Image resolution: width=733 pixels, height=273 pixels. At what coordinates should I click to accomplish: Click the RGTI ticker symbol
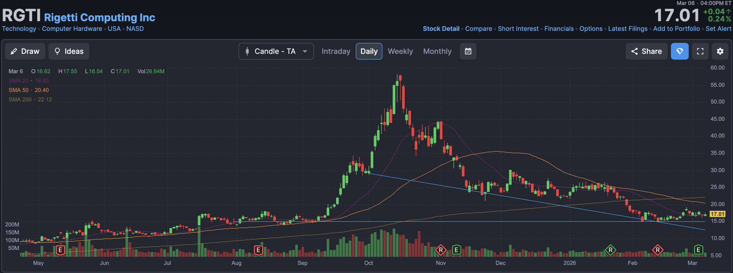21,15
